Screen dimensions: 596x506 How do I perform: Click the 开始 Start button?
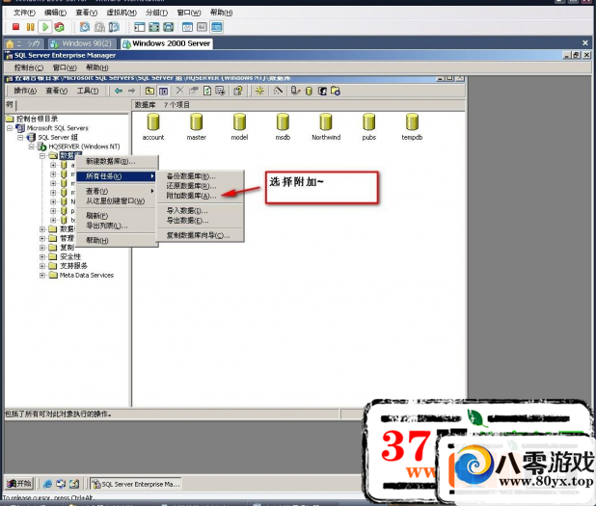click(19, 484)
